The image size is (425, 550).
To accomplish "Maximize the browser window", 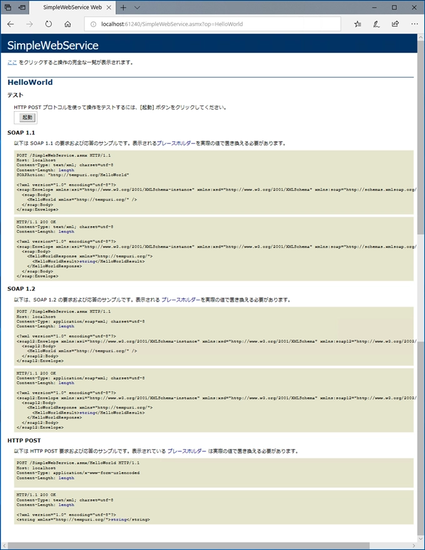I will click(x=394, y=7).
